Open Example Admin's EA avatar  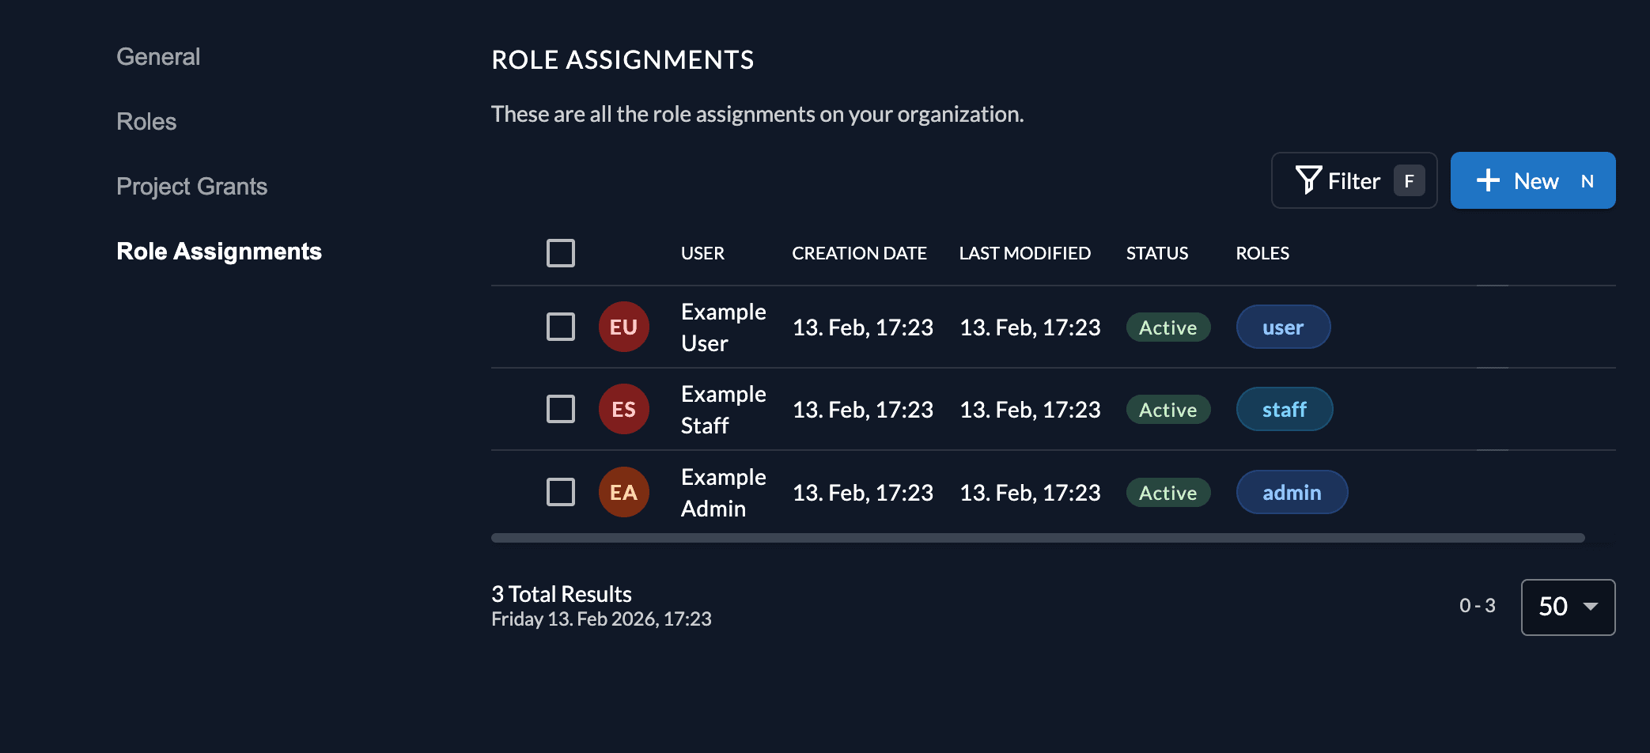click(624, 491)
